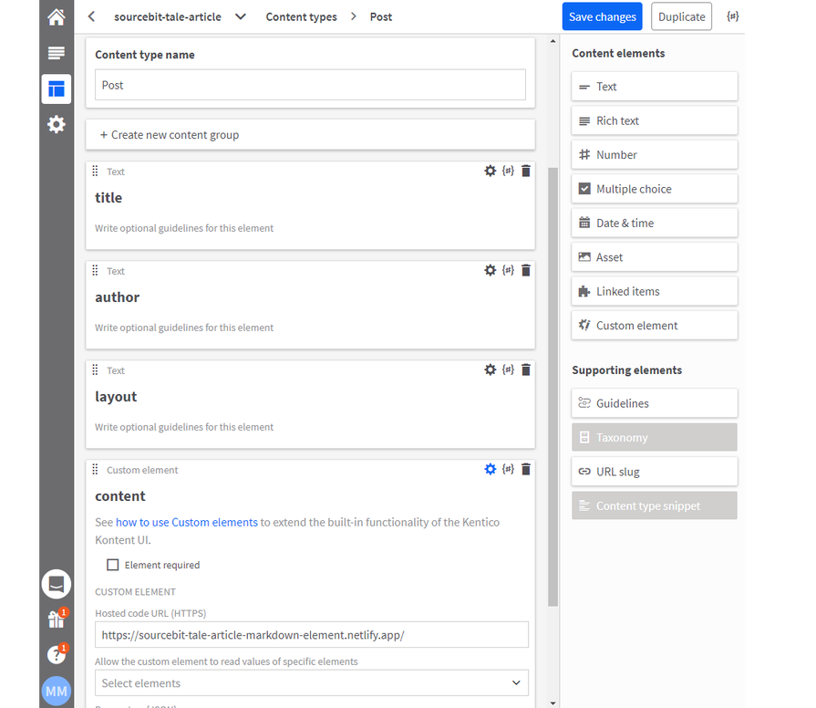Click the scrollbar up arrow
Image resolution: width=816 pixels, height=708 pixels.
pyautogui.click(x=553, y=41)
